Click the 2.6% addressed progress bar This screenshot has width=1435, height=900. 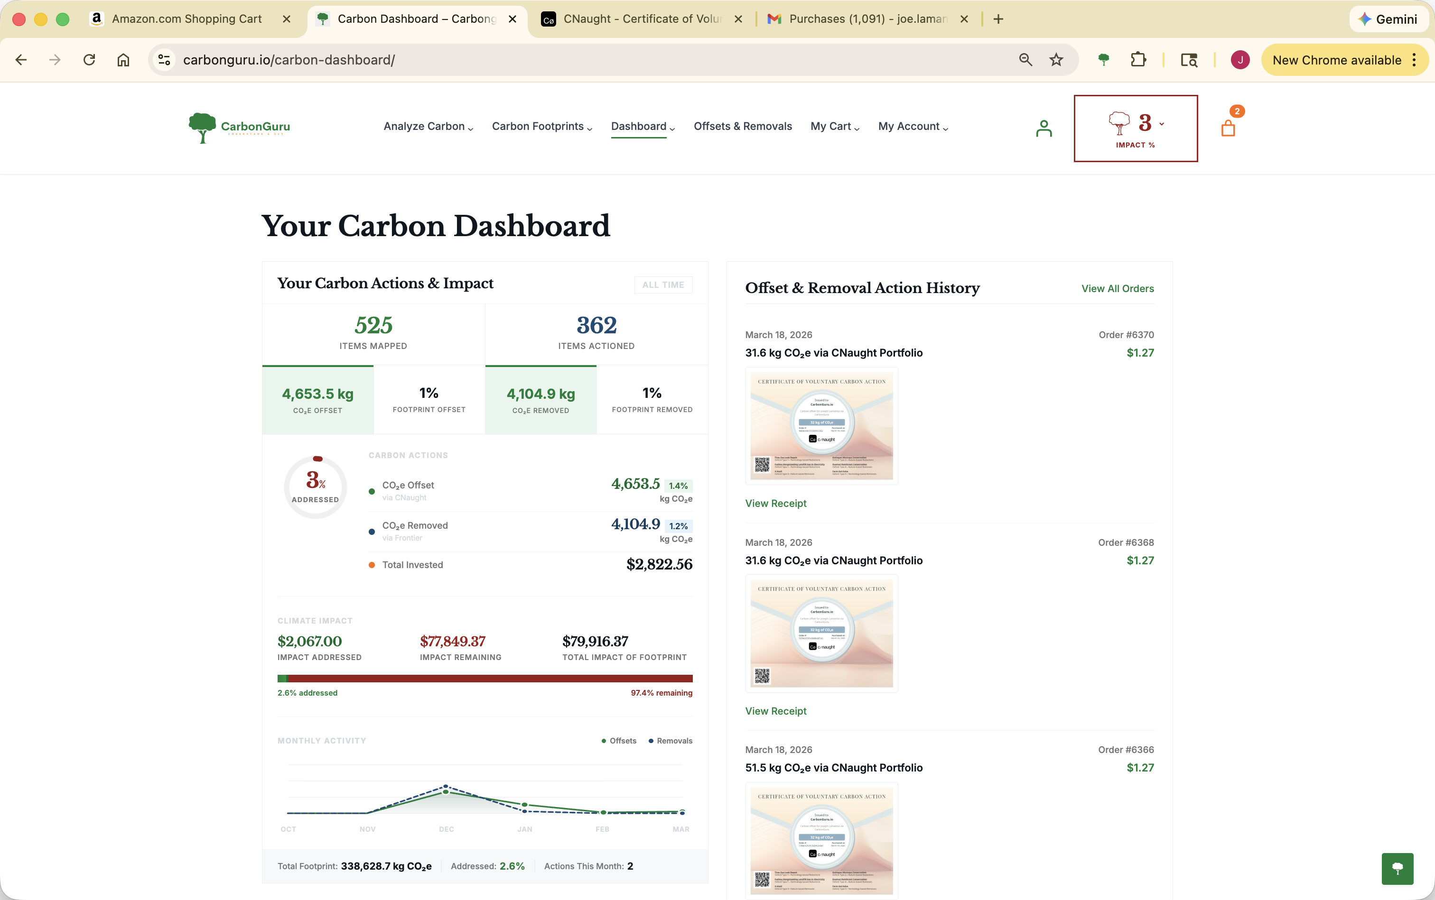(485, 678)
